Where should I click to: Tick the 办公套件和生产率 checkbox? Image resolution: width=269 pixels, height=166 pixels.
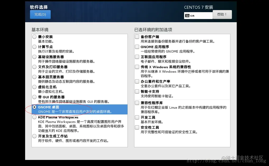137,81
